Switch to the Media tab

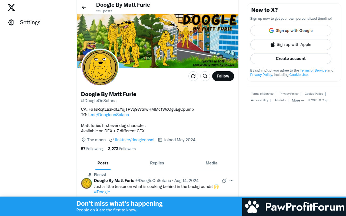click(x=211, y=163)
